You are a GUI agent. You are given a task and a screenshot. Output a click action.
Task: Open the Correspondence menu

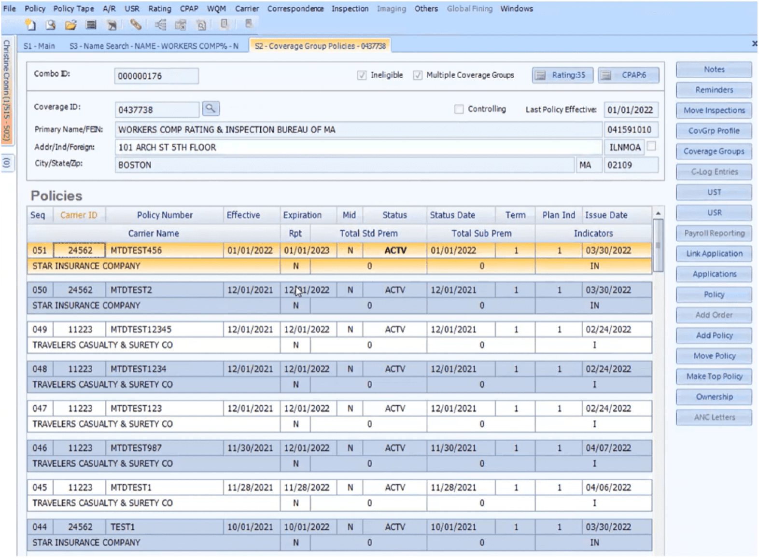[x=295, y=9]
